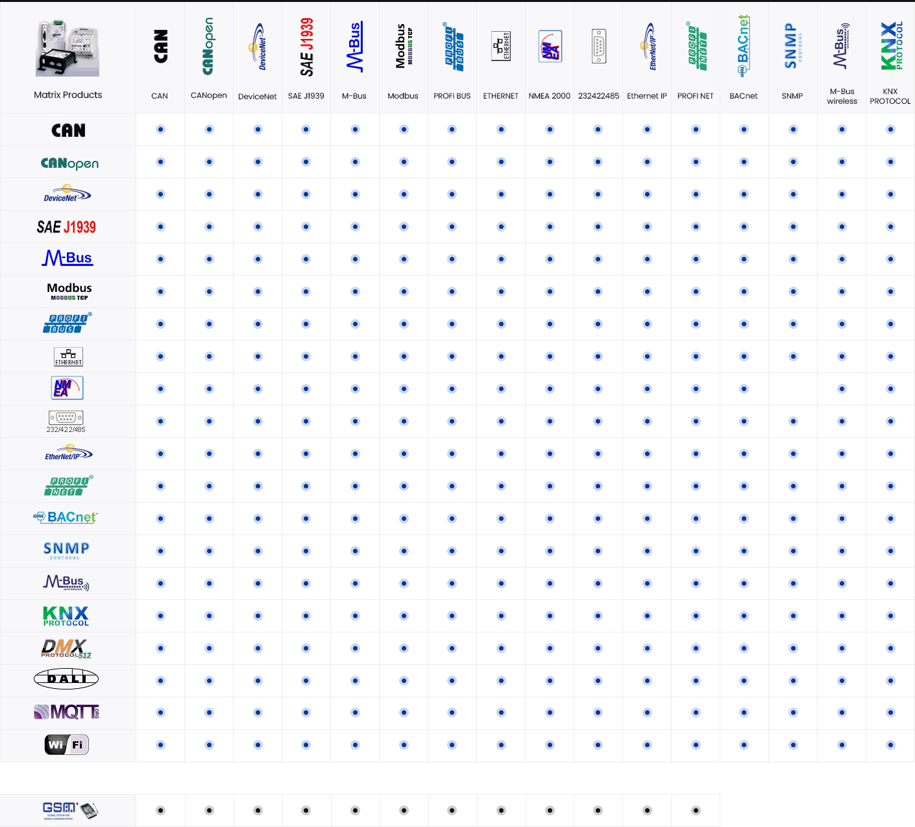
Task: Click the M-Bus wireless column header logo
Action: (x=842, y=46)
